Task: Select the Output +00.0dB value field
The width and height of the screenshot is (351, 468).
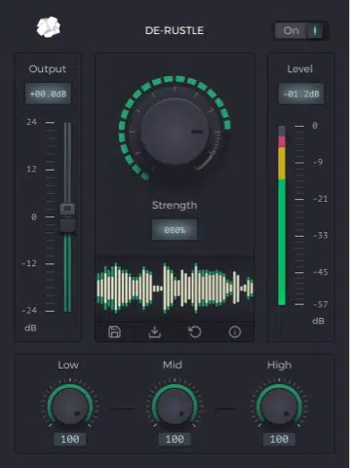Action: pyautogui.click(x=48, y=94)
